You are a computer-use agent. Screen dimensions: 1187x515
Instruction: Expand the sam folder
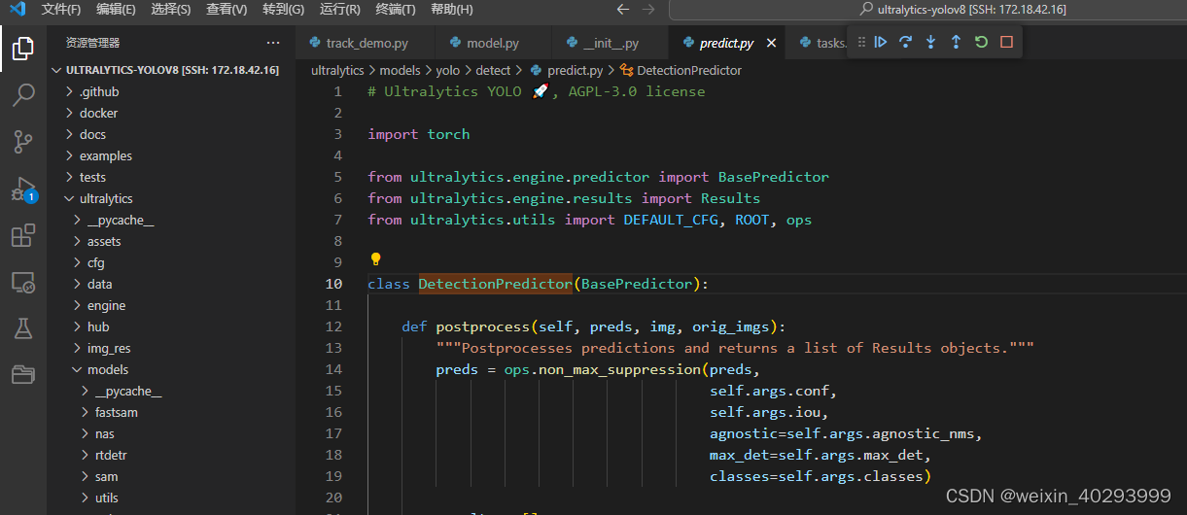[170, 476]
